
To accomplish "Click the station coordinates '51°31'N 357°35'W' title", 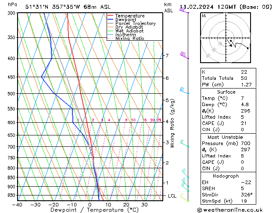I will tap(53, 7).
